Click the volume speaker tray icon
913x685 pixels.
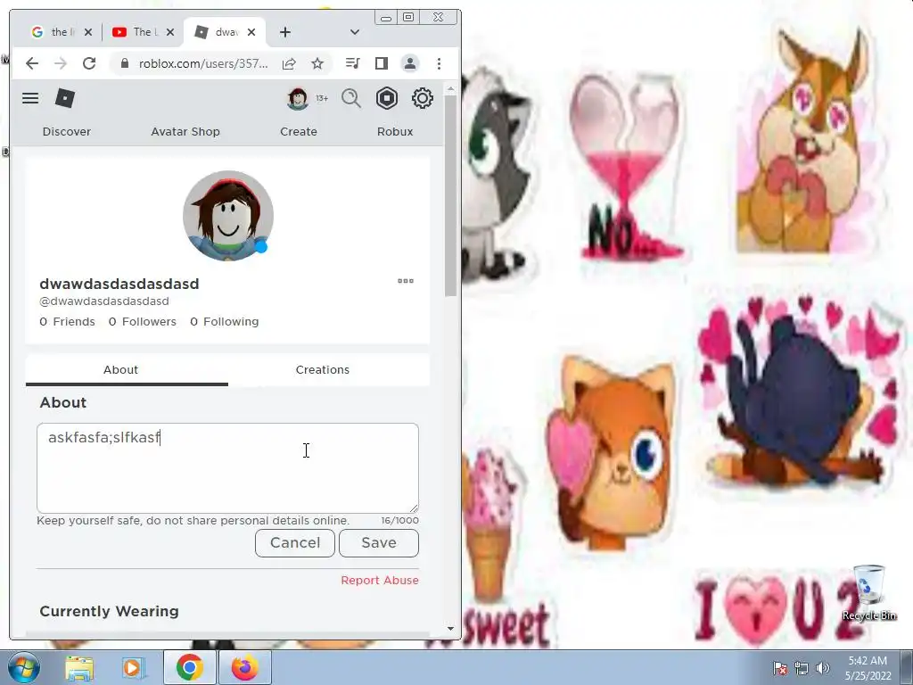point(822,668)
